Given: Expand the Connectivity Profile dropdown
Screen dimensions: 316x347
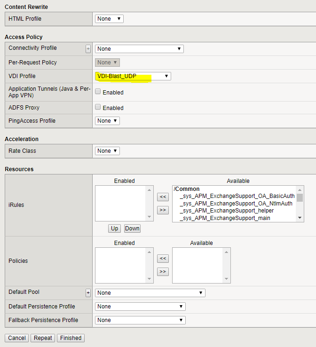Looking at the screenshot, I should coord(139,49).
